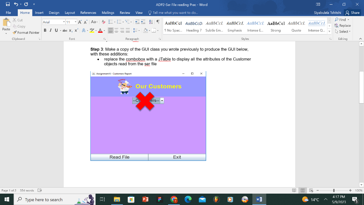Click the Replace button
364x205 pixels.
[343, 26]
